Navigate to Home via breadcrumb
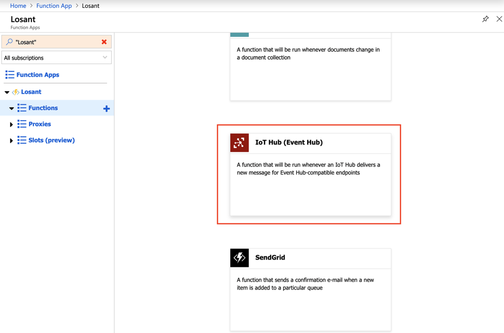 pos(18,5)
